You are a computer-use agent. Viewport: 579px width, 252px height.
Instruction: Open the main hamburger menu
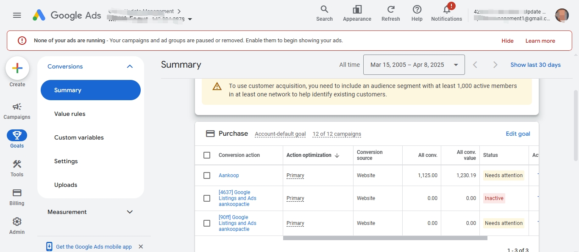pyautogui.click(x=17, y=15)
